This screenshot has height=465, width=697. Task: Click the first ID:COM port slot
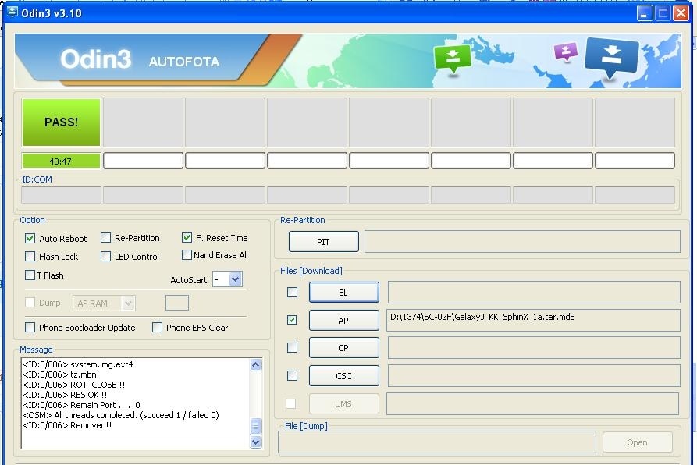pos(62,195)
